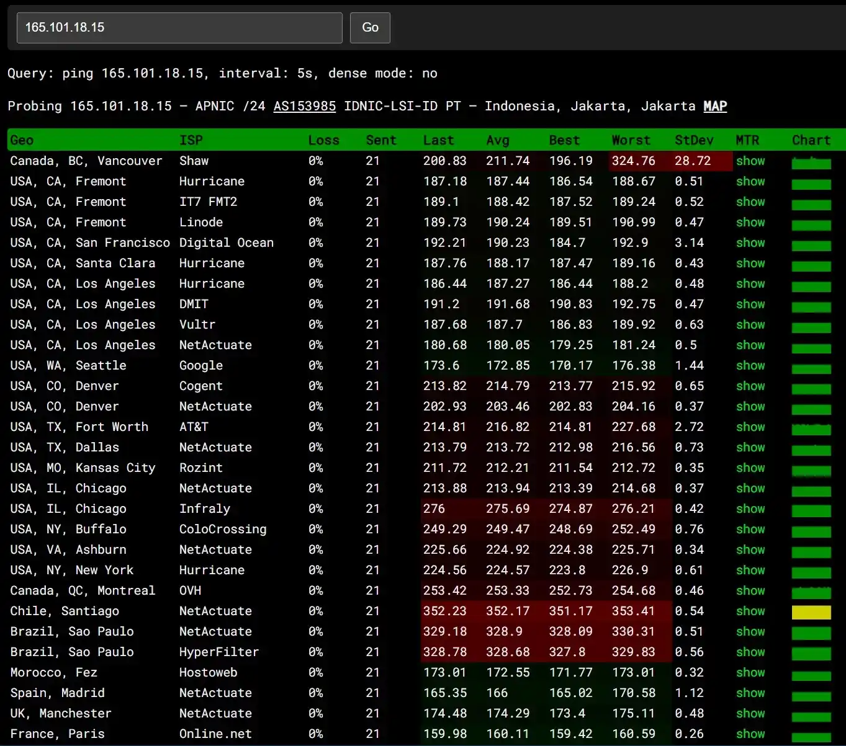The width and height of the screenshot is (846, 746).
Task: Show MTR for San Francisco Digital Ocean
Action: [750, 242]
